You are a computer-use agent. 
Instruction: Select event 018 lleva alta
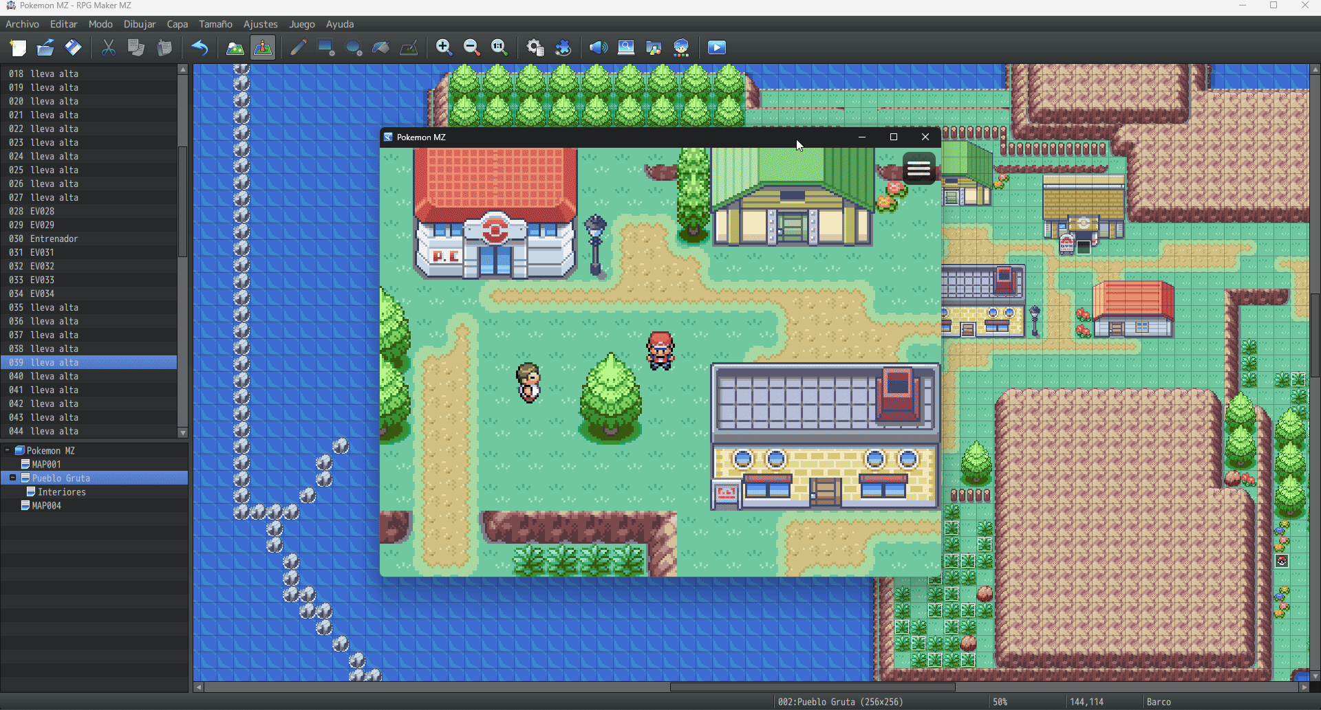(x=89, y=74)
